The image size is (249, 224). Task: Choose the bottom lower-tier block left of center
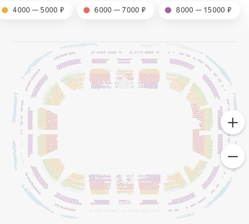click(x=100, y=185)
